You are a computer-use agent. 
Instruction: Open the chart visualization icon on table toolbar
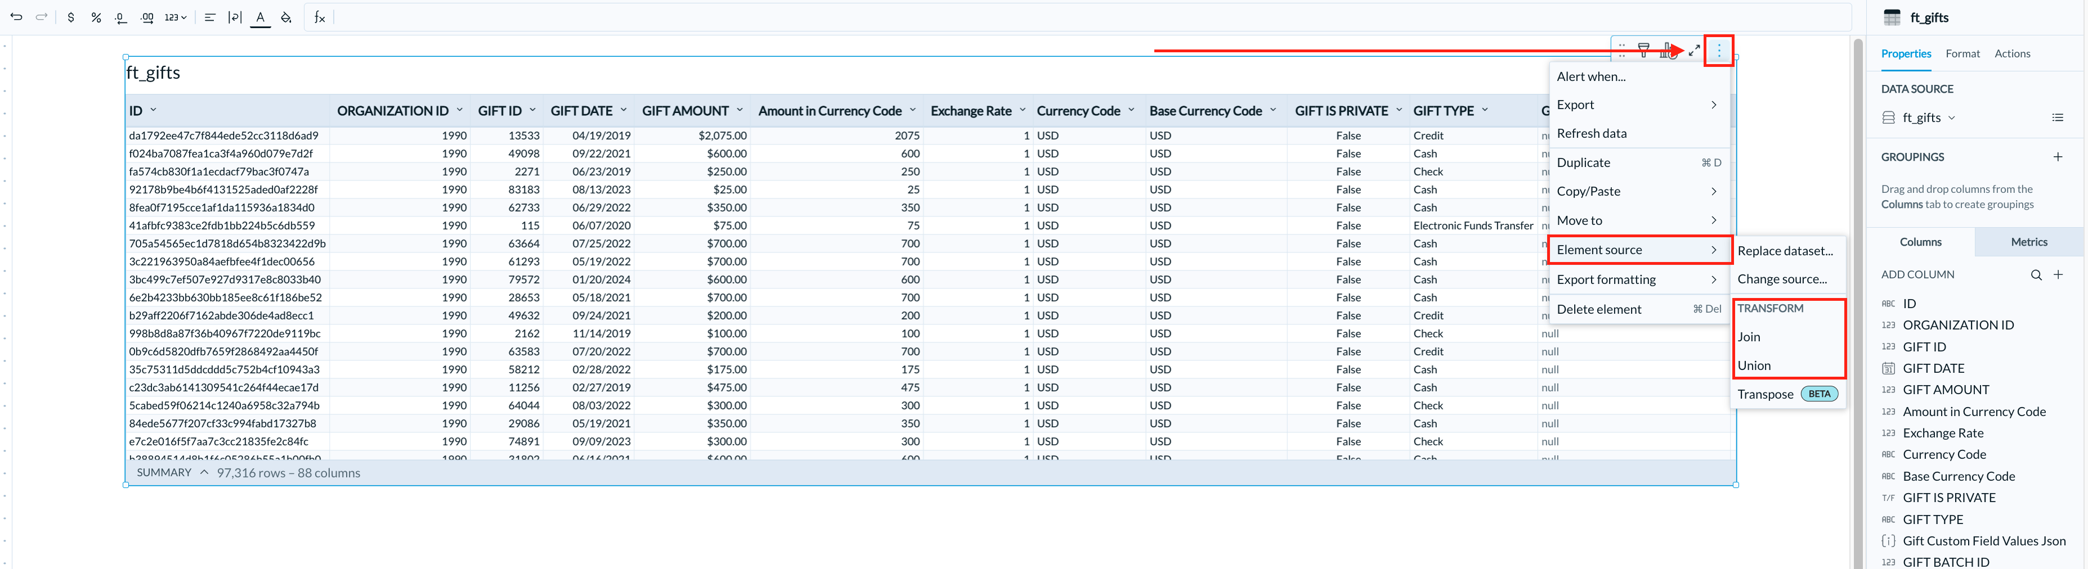coord(1669,50)
